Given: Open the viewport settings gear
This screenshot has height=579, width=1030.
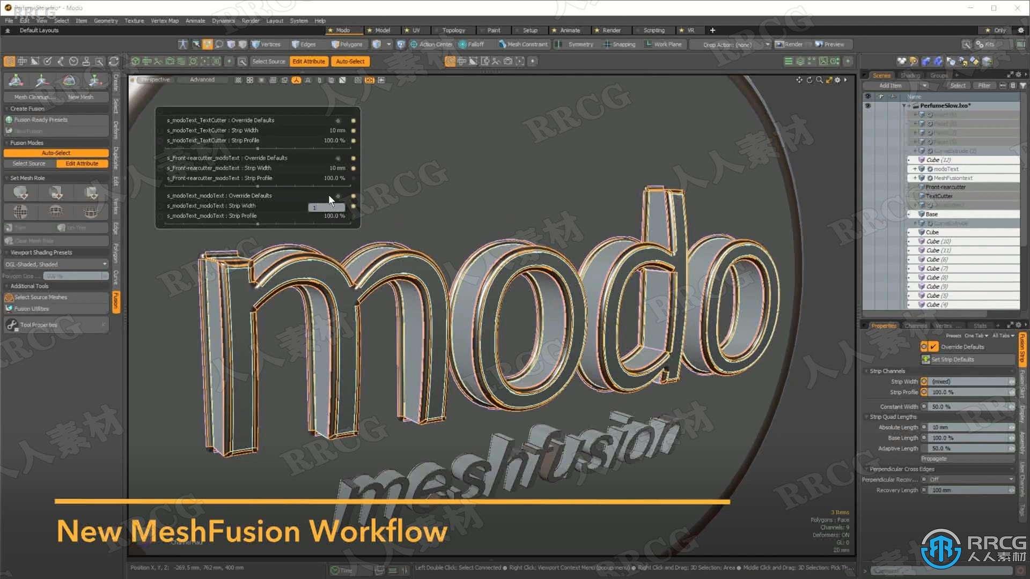Looking at the screenshot, I should (x=837, y=80).
